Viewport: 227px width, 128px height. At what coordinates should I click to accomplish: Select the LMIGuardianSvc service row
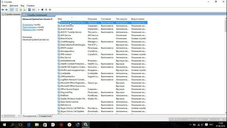click(103, 76)
